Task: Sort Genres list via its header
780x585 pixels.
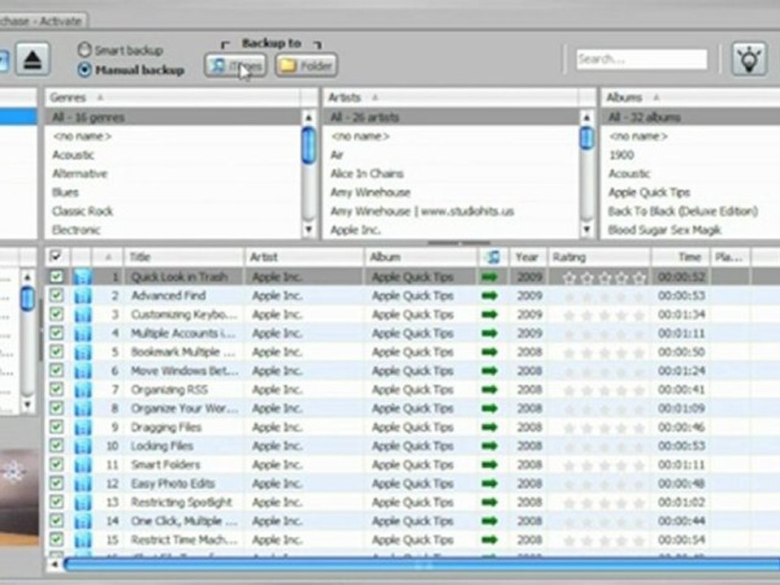Action: 172,97
